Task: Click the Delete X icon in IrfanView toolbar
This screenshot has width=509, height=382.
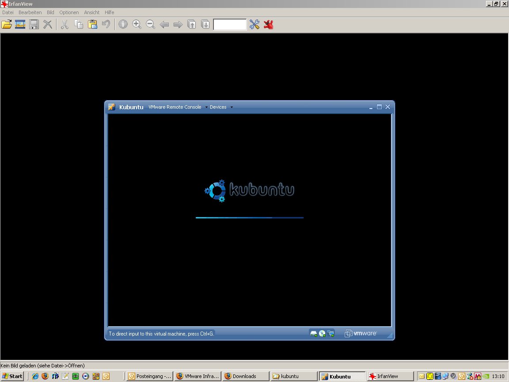Action: (x=48, y=24)
